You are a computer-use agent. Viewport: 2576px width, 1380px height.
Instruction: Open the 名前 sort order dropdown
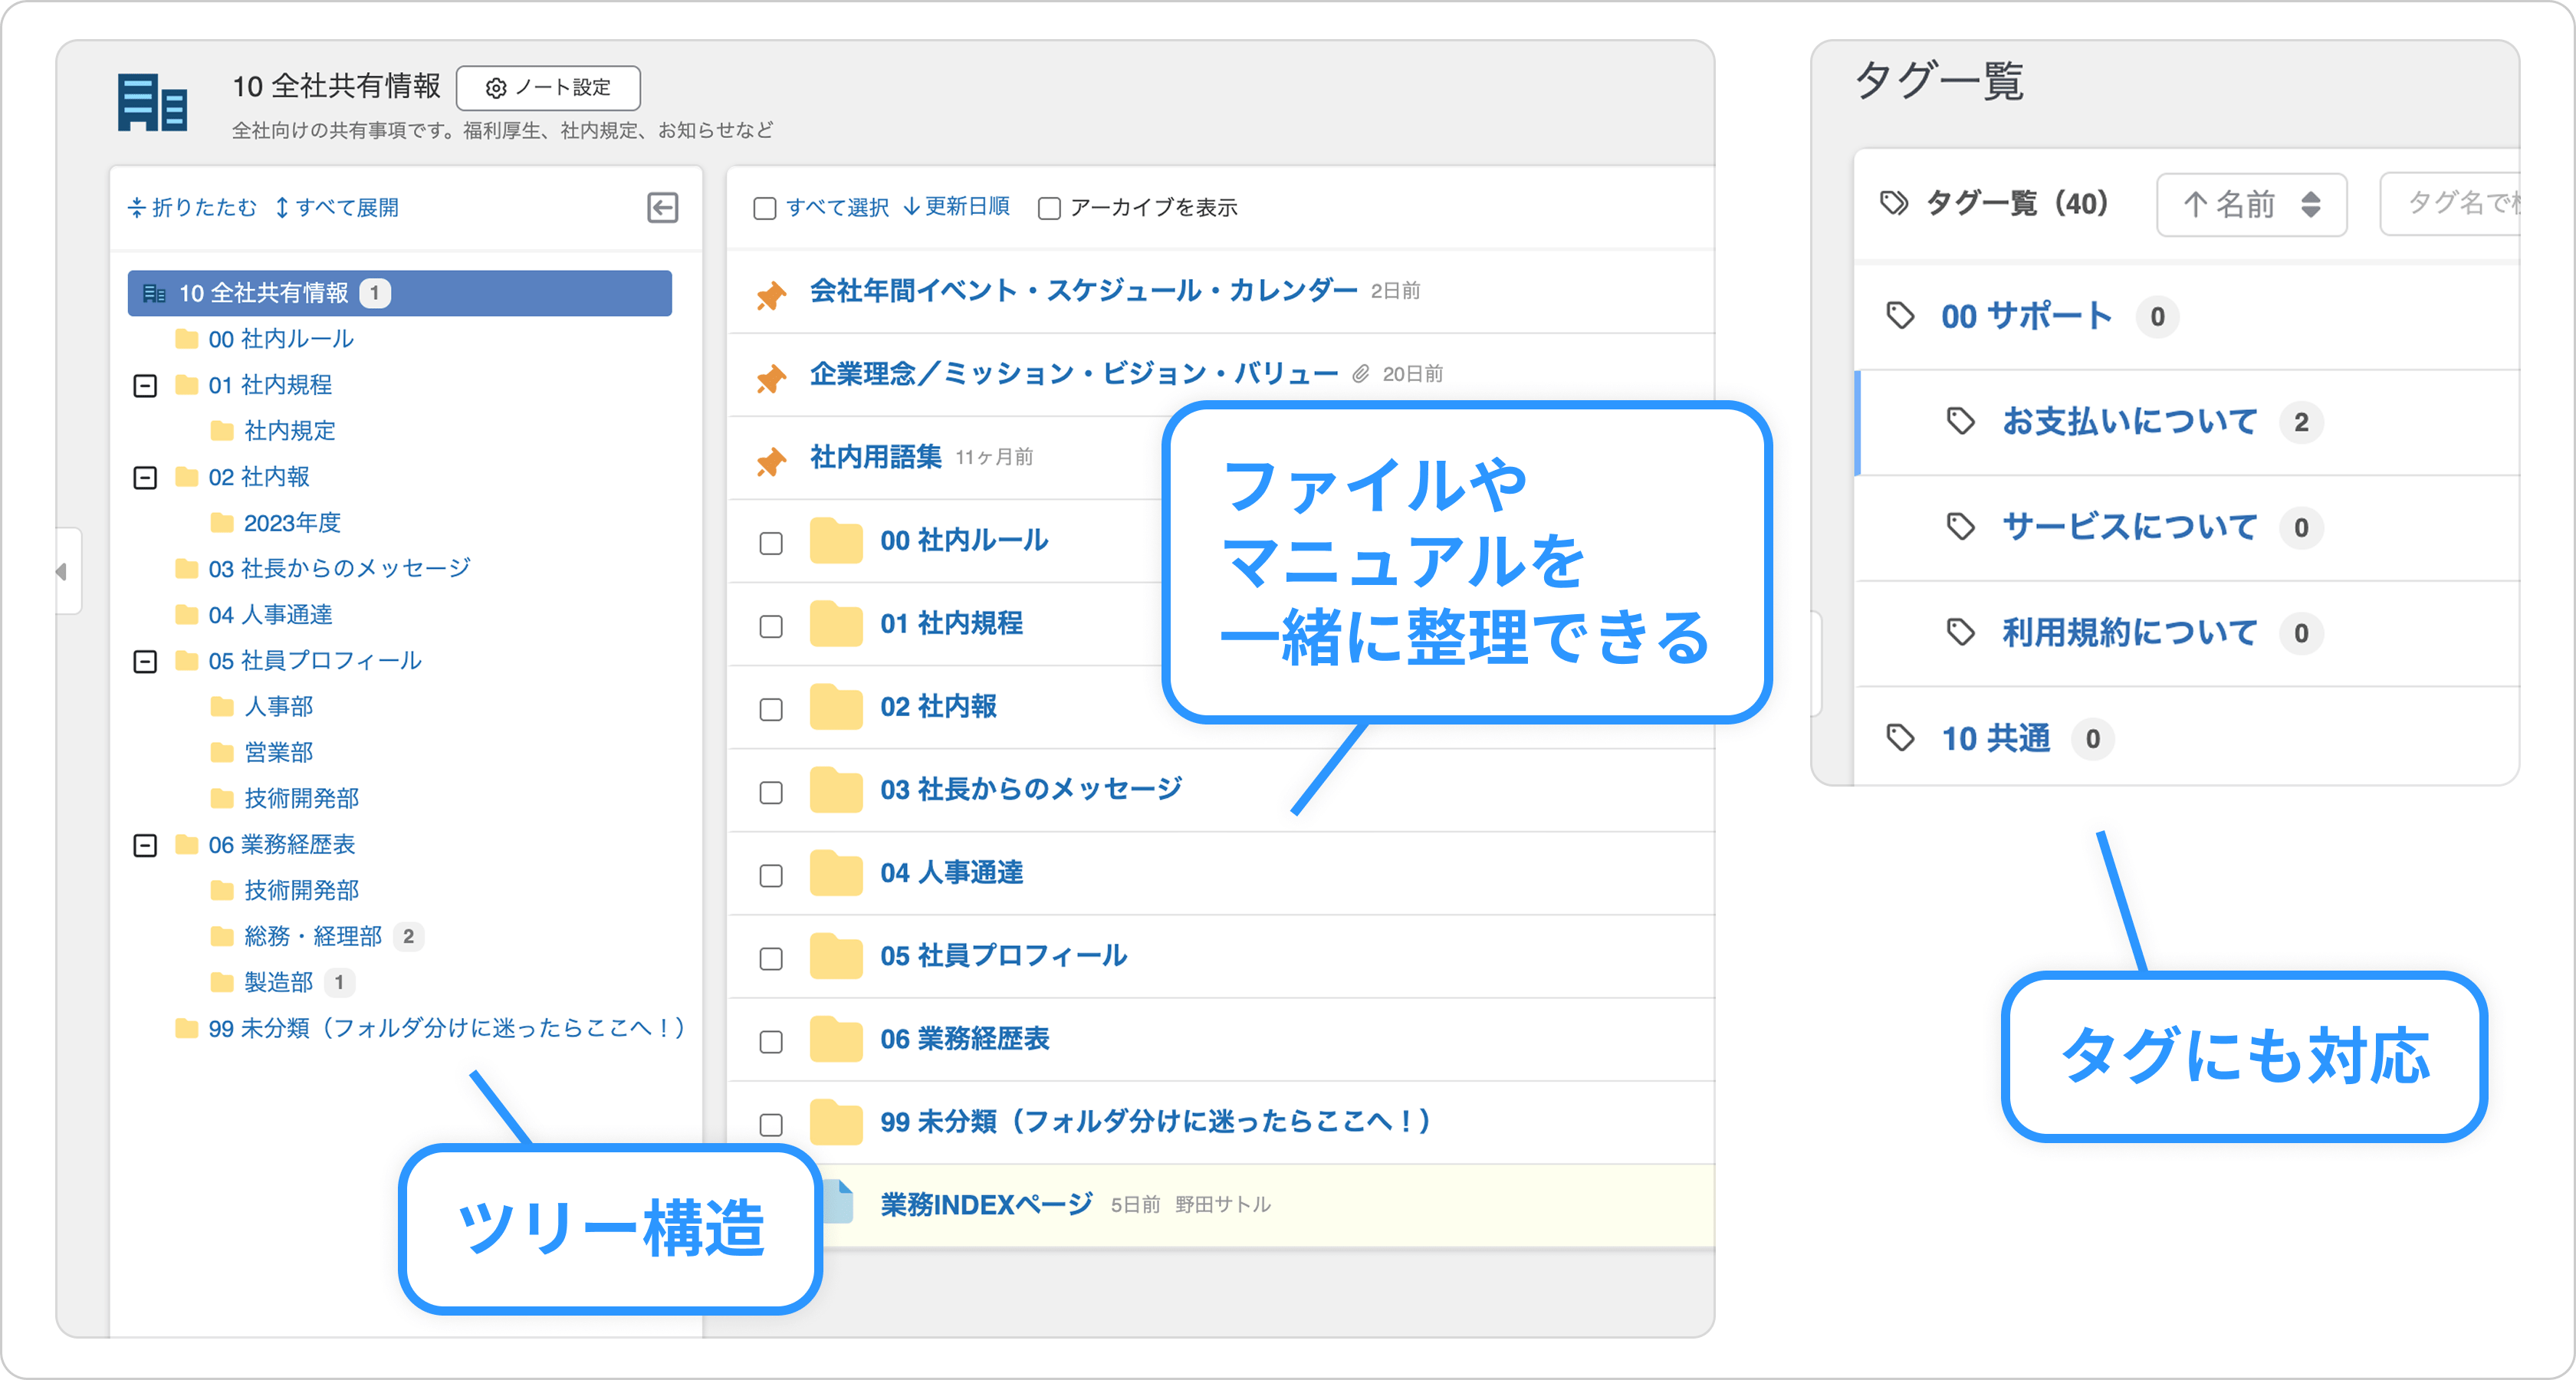point(2251,205)
